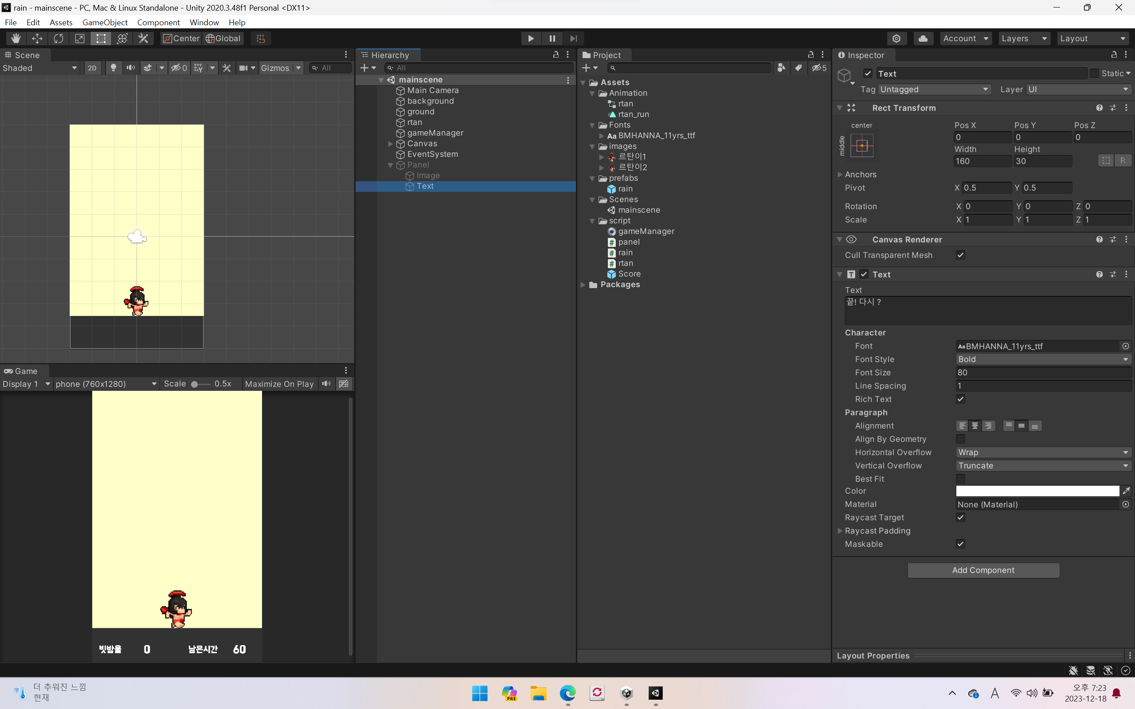Enable Best Fit checkbox
Screen dimensions: 1135x709
[960, 479]
